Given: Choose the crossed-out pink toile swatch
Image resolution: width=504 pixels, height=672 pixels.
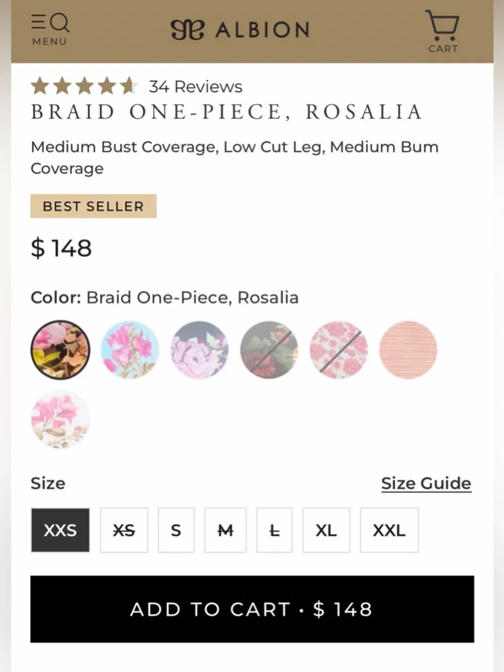Looking at the screenshot, I should [339, 350].
